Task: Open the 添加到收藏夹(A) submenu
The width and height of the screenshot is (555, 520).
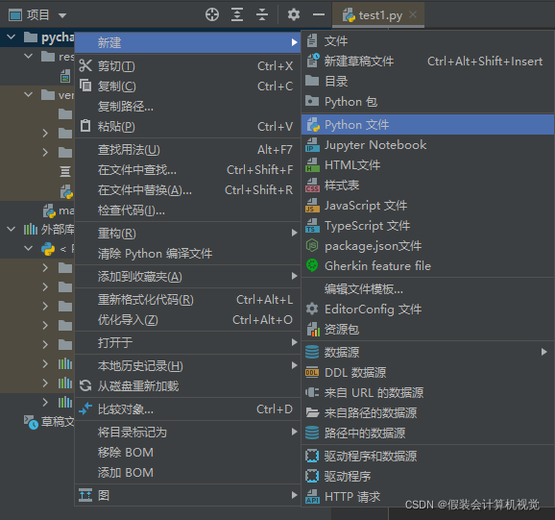Action: click(187, 277)
